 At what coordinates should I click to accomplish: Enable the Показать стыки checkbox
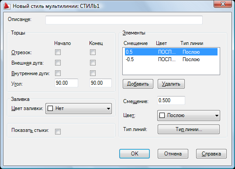tap(58, 131)
